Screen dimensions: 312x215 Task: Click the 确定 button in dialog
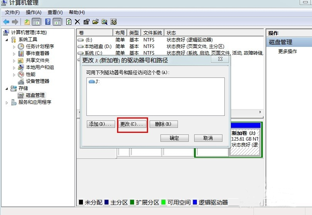coord(174,138)
